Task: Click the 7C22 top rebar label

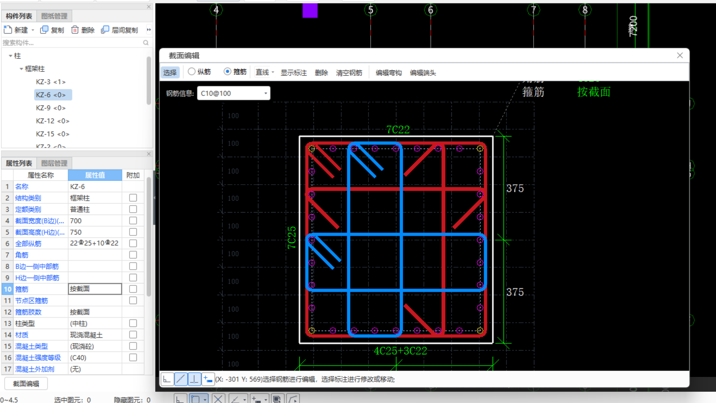Action: (x=398, y=129)
